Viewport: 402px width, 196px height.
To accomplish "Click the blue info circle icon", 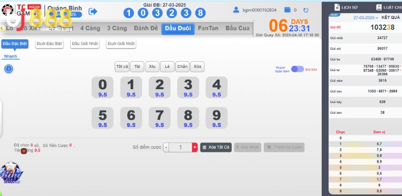I will pyautogui.click(x=9, y=69).
